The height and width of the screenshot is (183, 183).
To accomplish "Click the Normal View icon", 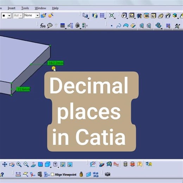I will (x=33, y=164).
